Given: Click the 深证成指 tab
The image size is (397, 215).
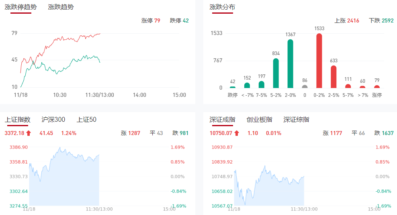Looking at the screenshot, I should coord(222,119).
